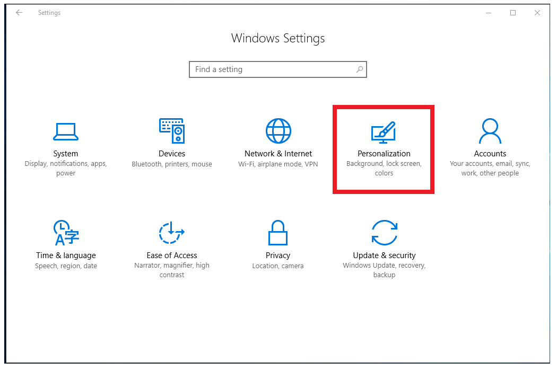The height and width of the screenshot is (371, 557).
Task: Click the Accounts label
Action: click(x=490, y=154)
